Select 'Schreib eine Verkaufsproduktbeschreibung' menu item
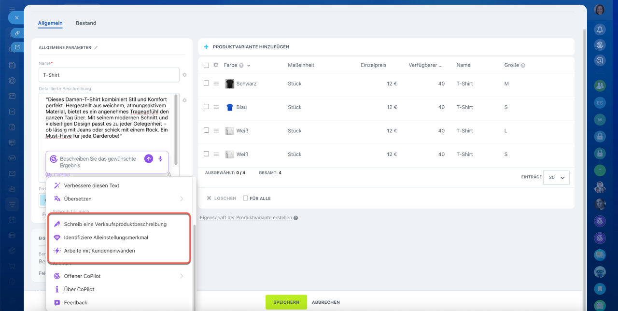The width and height of the screenshot is (618, 311). click(115, 224)
